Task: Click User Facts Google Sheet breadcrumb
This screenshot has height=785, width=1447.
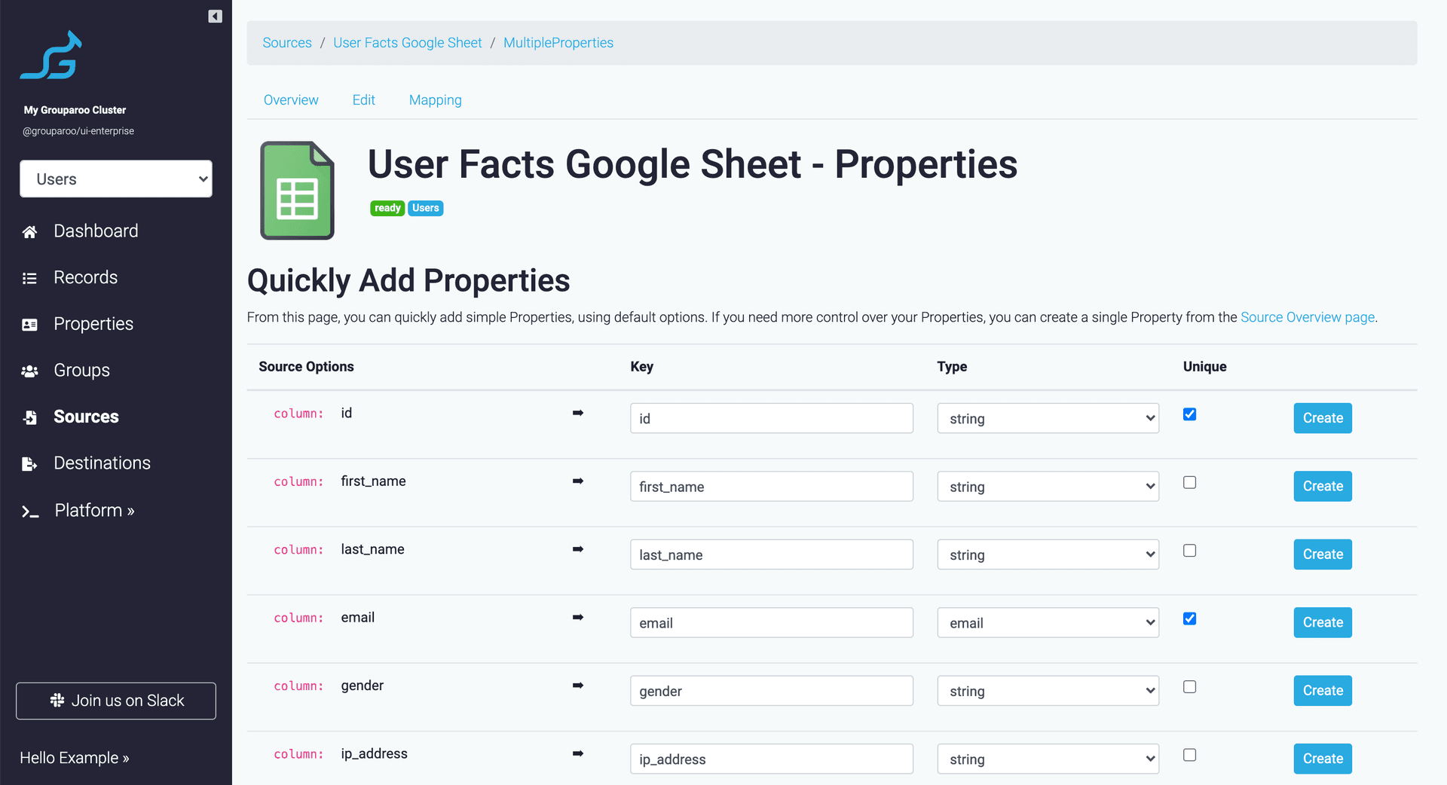Action: click(408, 43)
